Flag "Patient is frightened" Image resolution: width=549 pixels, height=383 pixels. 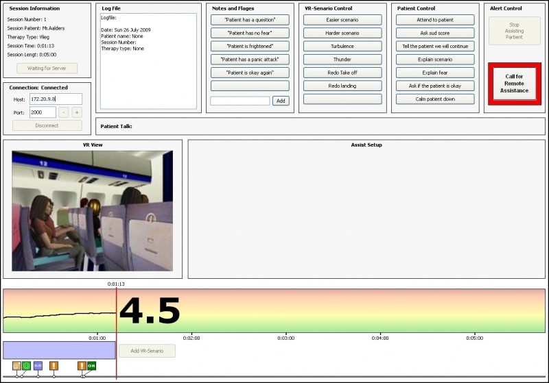(x=250, y=46)
